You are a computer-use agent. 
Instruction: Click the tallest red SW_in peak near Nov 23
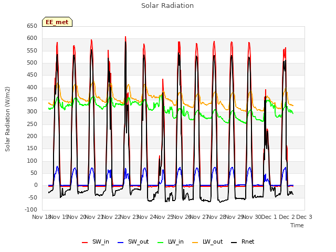click(125, 37)
